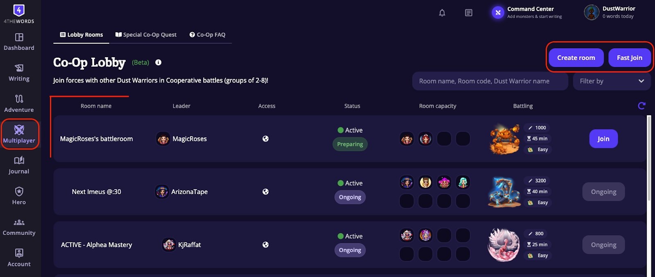
Task: Switch to the Special Co-Op Quest tab
Action: click(x=146, y=35)
